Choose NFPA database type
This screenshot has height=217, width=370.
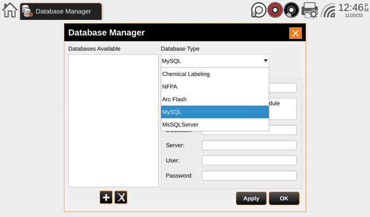click(215, 87)
